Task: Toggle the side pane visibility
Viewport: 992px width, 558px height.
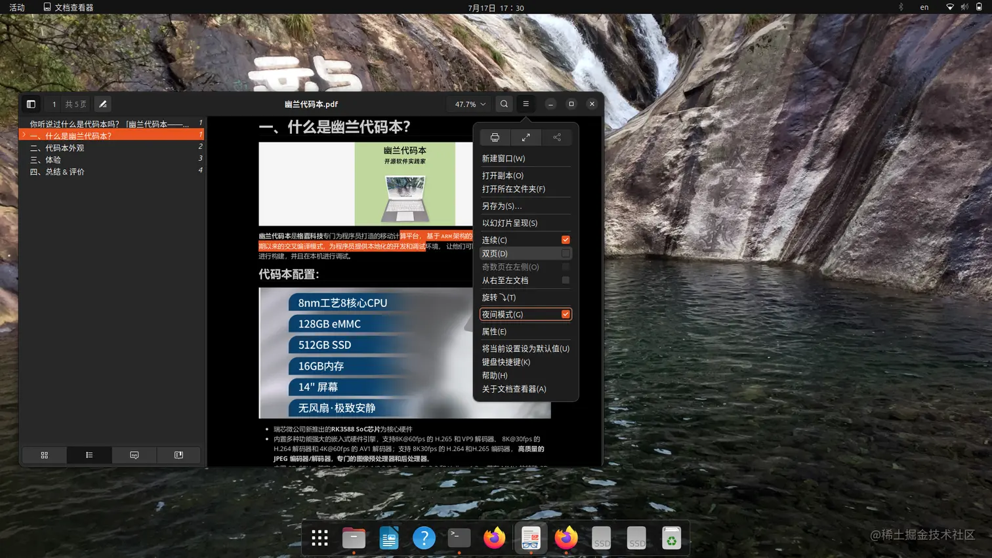Action: pos(31,104)
